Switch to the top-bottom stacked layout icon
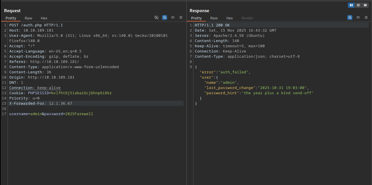 point(358,5)
